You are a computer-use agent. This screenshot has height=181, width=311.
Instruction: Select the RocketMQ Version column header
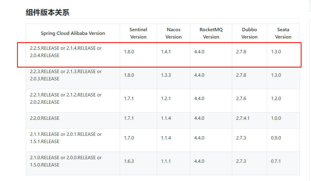[211, 33]
